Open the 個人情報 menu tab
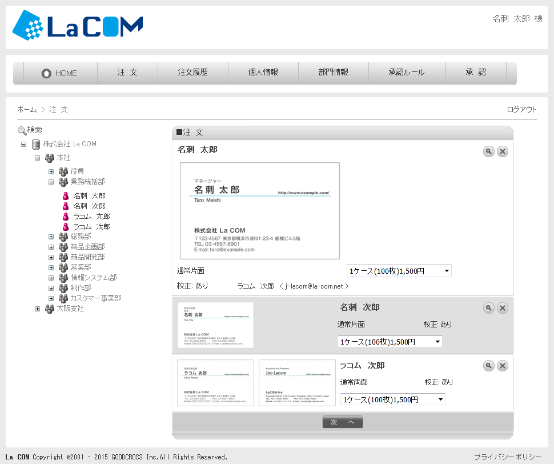This screenshot has width=554, height=464. 263,73
